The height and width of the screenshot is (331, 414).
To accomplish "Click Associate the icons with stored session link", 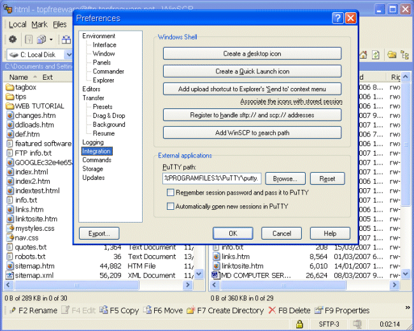I will point(291,101).
